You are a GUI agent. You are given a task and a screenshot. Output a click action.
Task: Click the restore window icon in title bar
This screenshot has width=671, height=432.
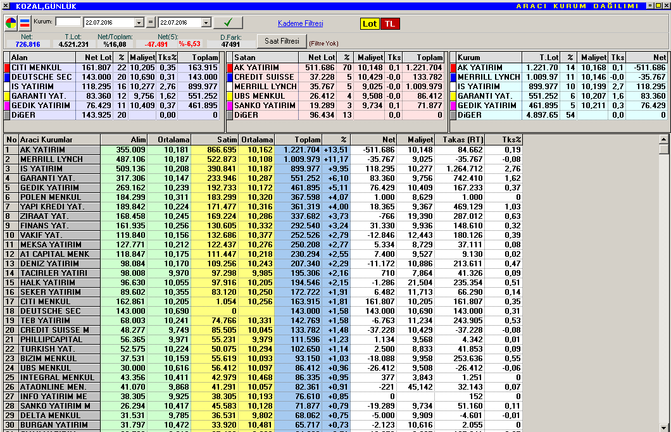coord(658,6)
